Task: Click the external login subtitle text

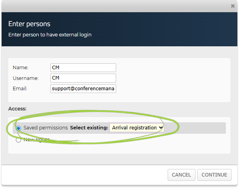Action: 50,35
